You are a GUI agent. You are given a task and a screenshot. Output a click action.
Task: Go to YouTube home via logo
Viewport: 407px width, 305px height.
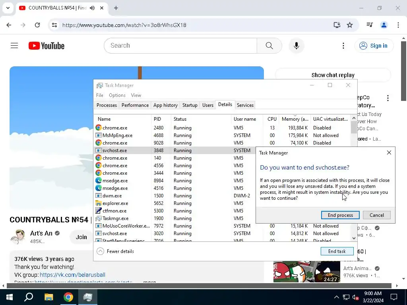47,46
